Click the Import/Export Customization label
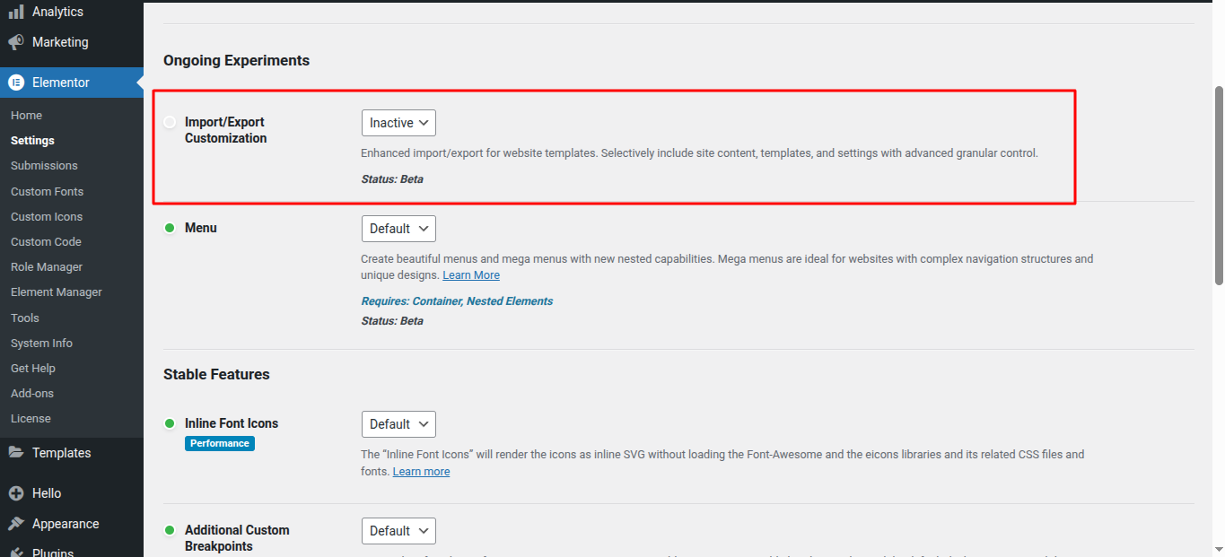Screen dimensions: 1225x557 coord(226,130)
